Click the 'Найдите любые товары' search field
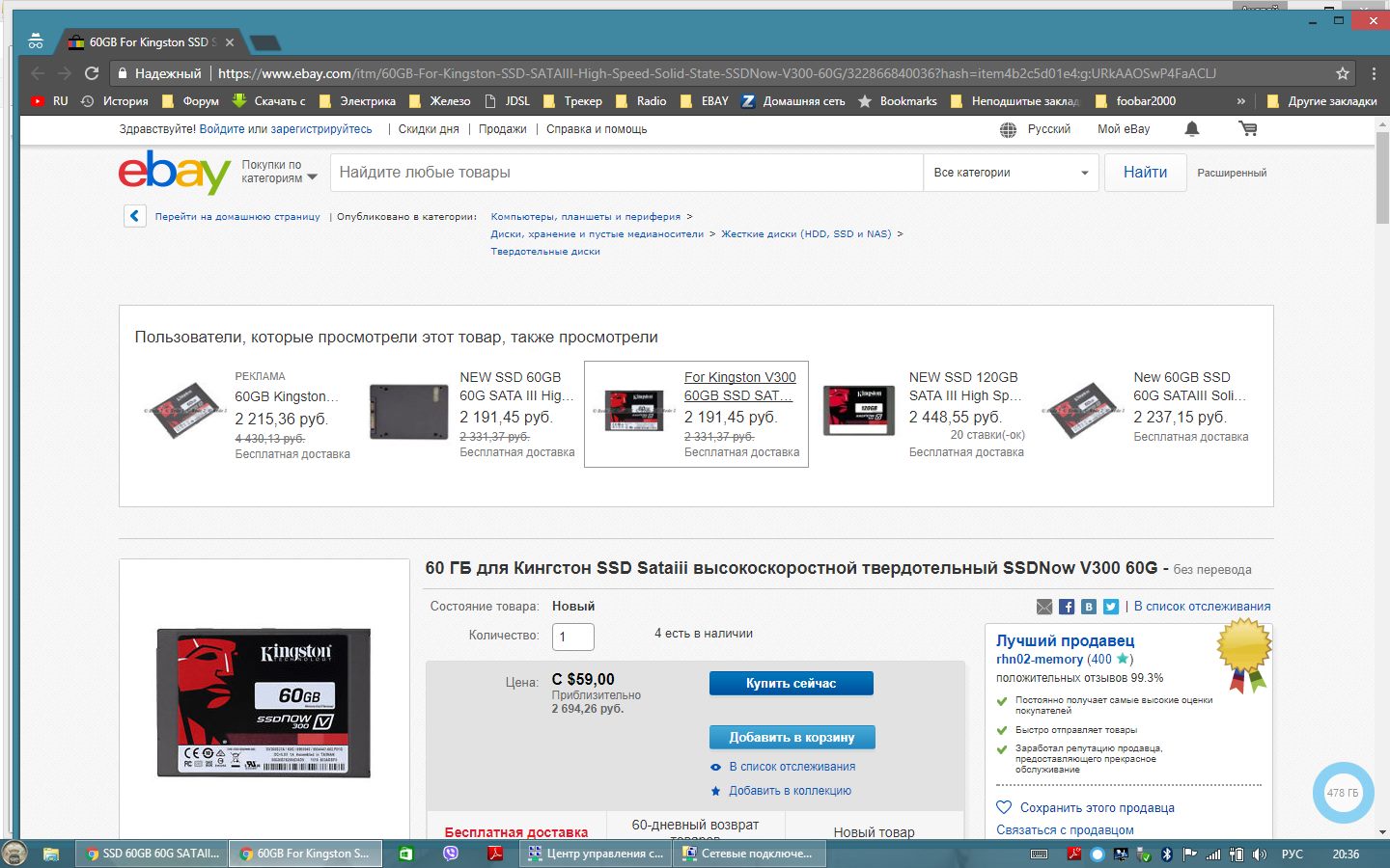 [x=625, y=173]
